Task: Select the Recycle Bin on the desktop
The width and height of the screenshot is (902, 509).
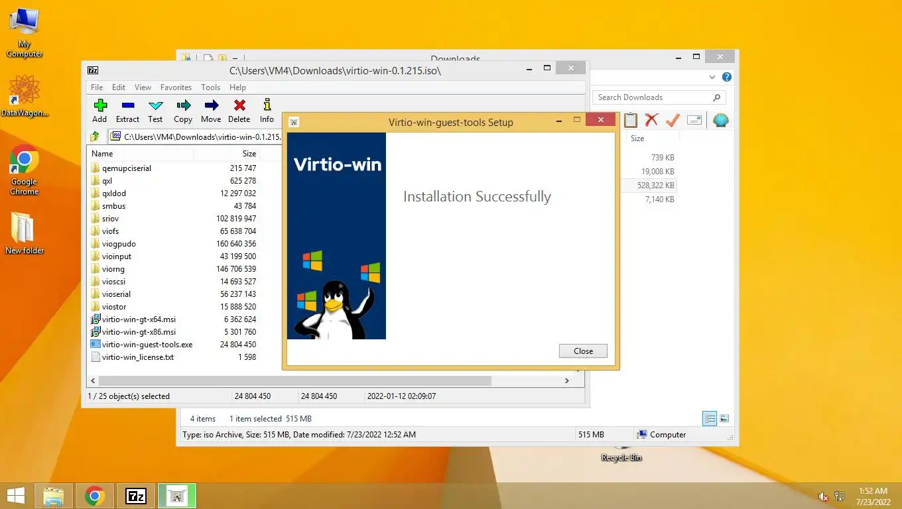Action: pos(621,453)
